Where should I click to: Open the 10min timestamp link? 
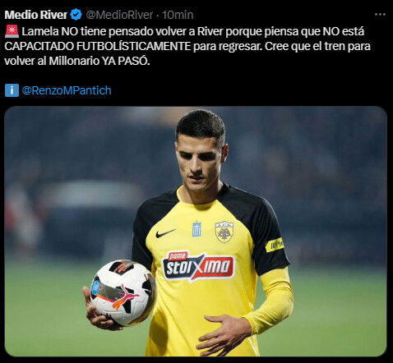click(x=178, y=15)
